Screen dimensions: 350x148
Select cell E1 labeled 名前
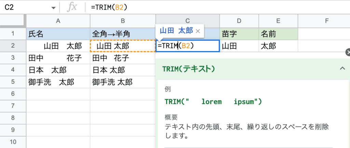[x=278, y=34]
